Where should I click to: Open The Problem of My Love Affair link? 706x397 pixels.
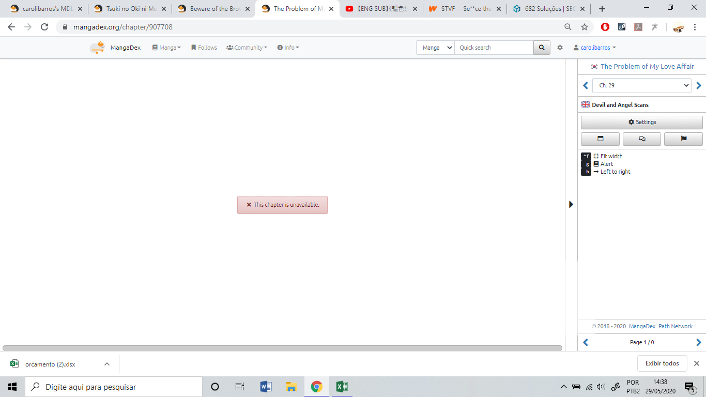click(x=647, y=67)
